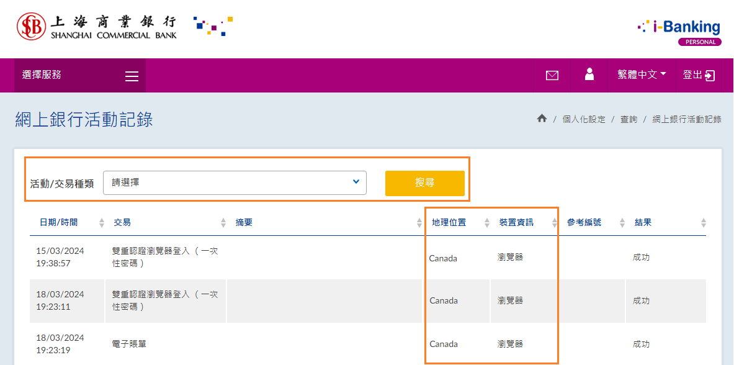Click the home icon in breadcrumb

542,119
